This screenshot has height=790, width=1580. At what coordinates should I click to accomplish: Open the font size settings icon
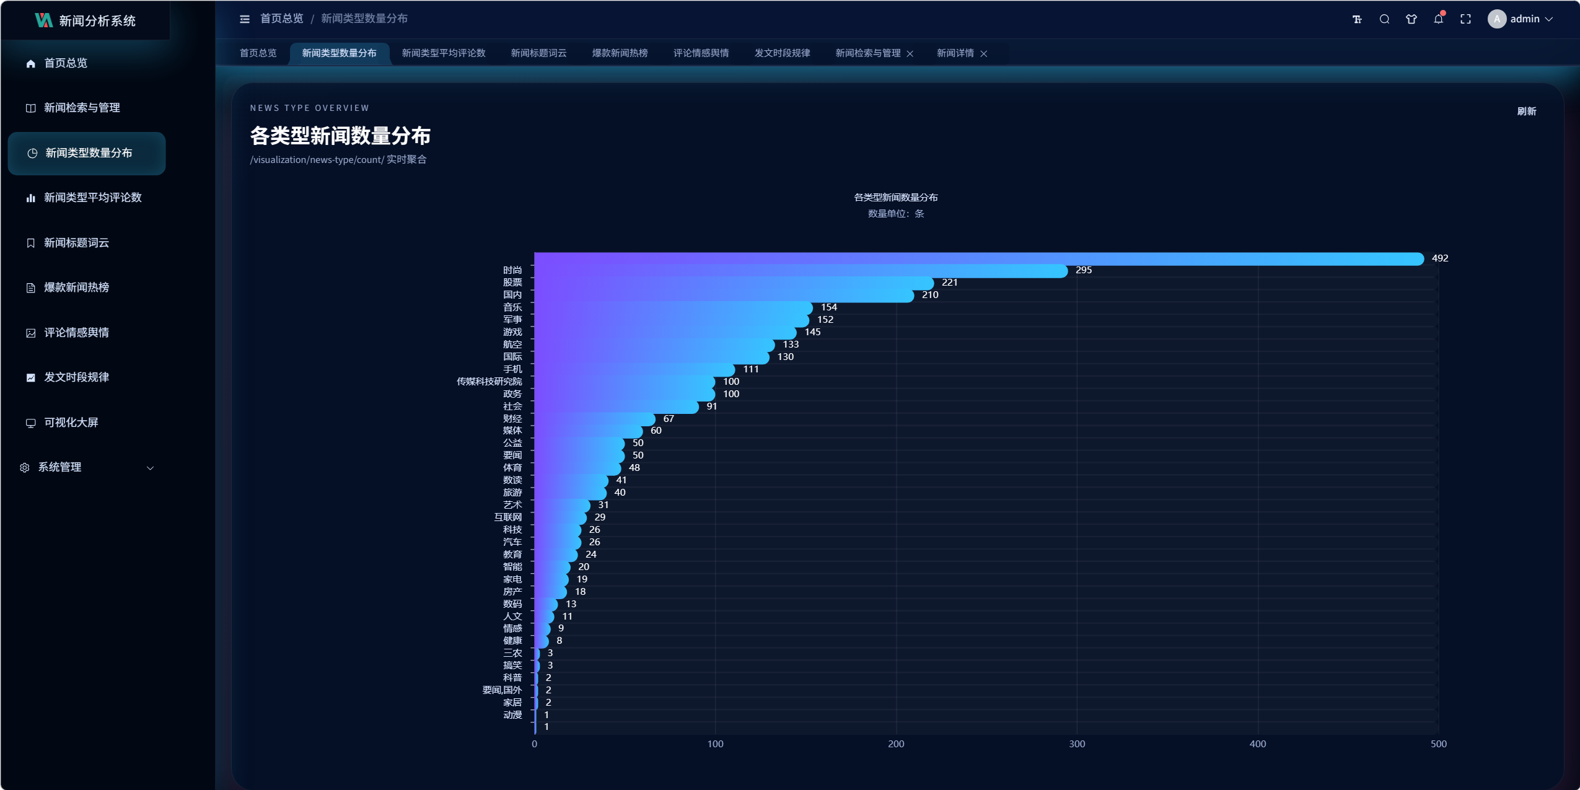click(1357, 19)
